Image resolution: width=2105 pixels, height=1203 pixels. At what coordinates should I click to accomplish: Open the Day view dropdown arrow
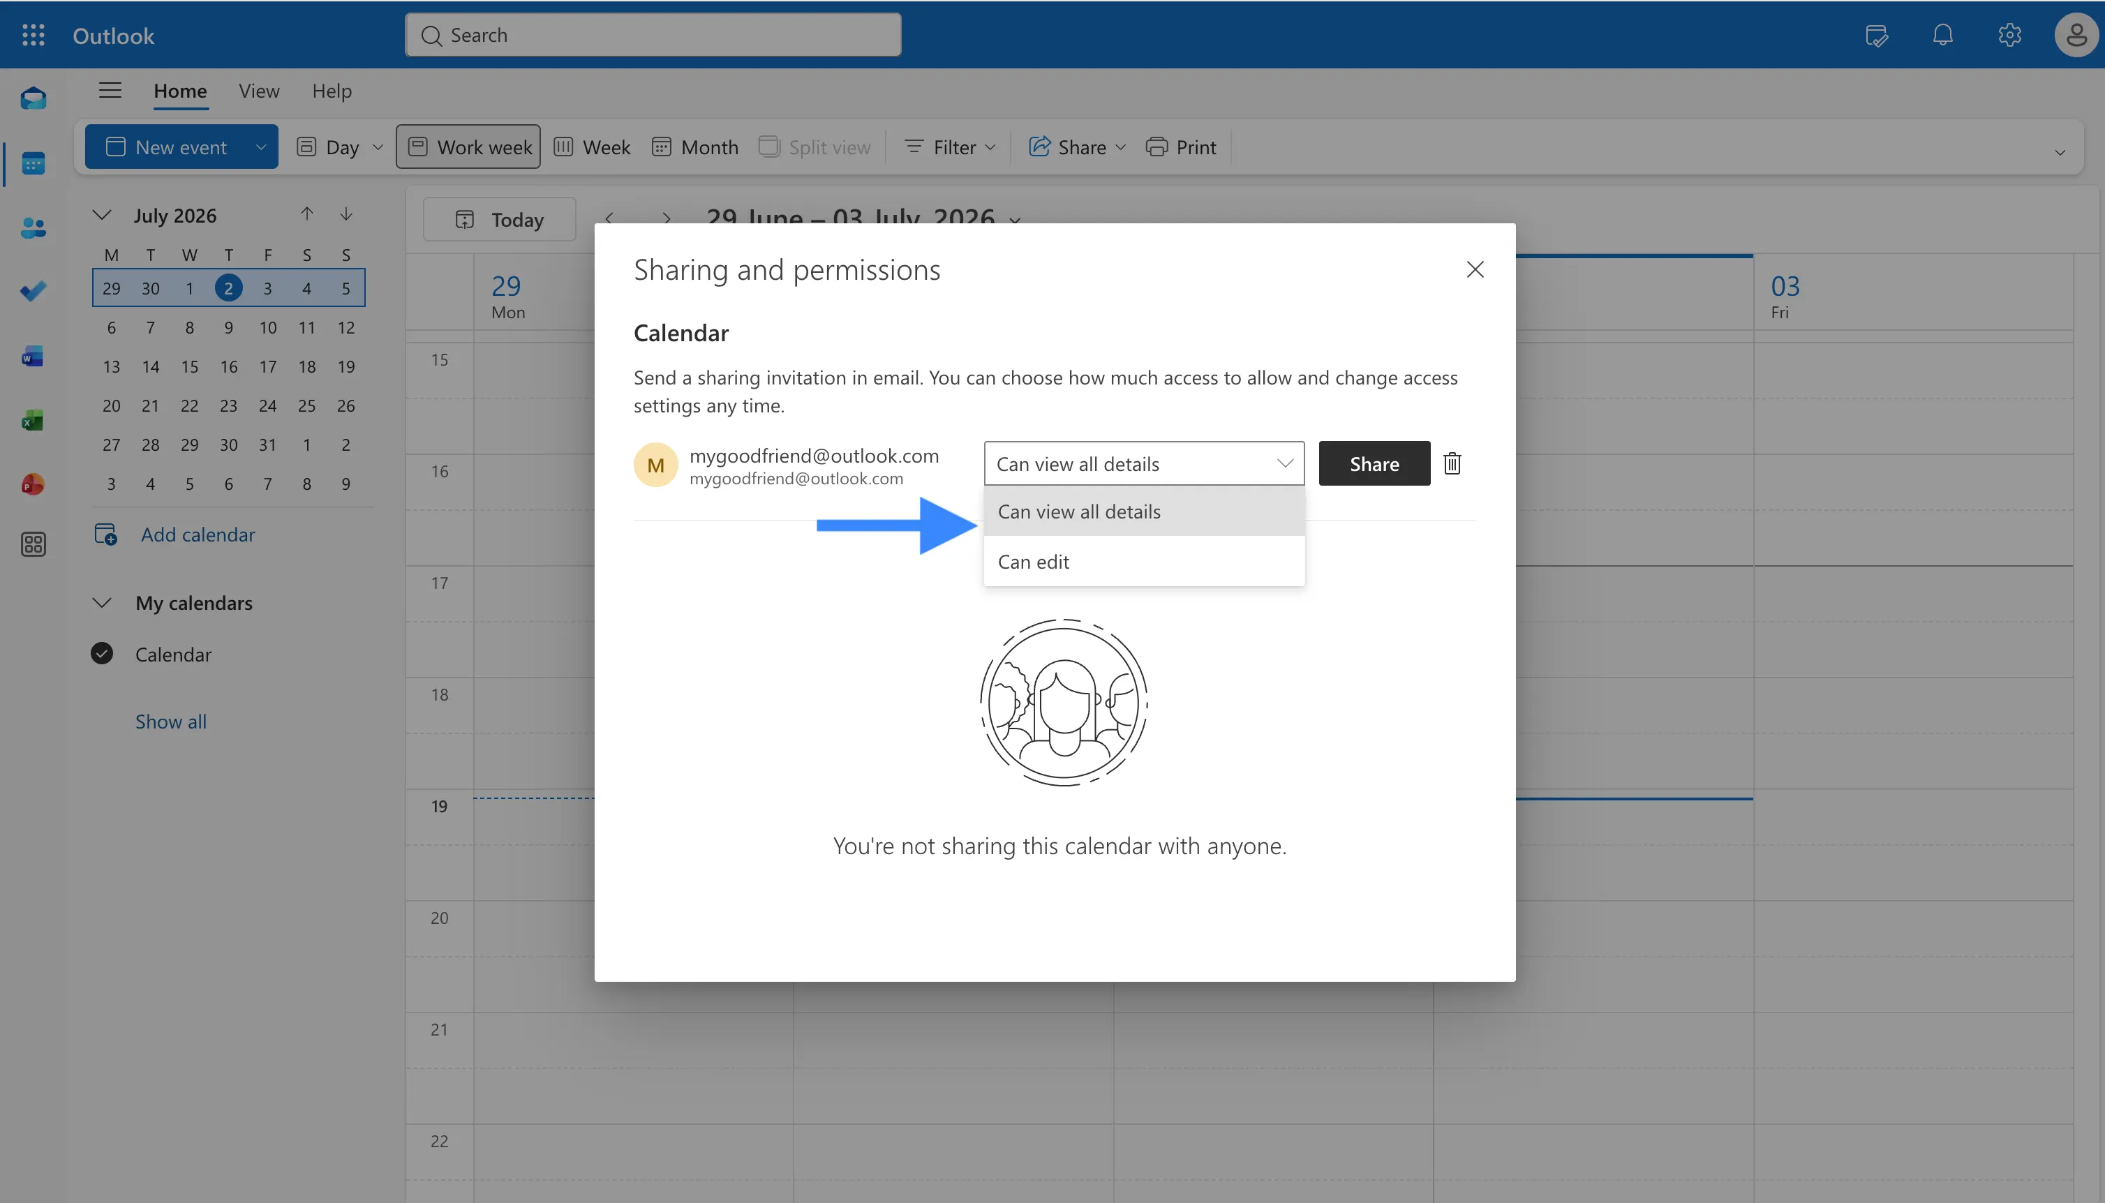(378, 147)
